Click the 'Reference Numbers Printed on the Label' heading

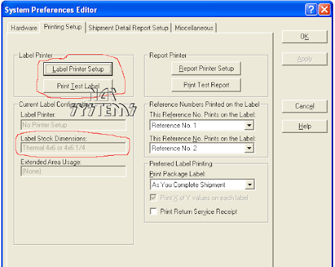(x=204, y=104)
